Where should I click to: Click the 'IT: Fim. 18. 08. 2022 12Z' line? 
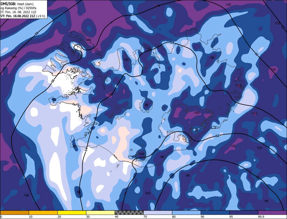(18, 12)
